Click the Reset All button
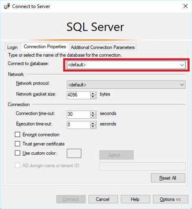The height and width of the screenshot is (209, 192). click(168, 178)
